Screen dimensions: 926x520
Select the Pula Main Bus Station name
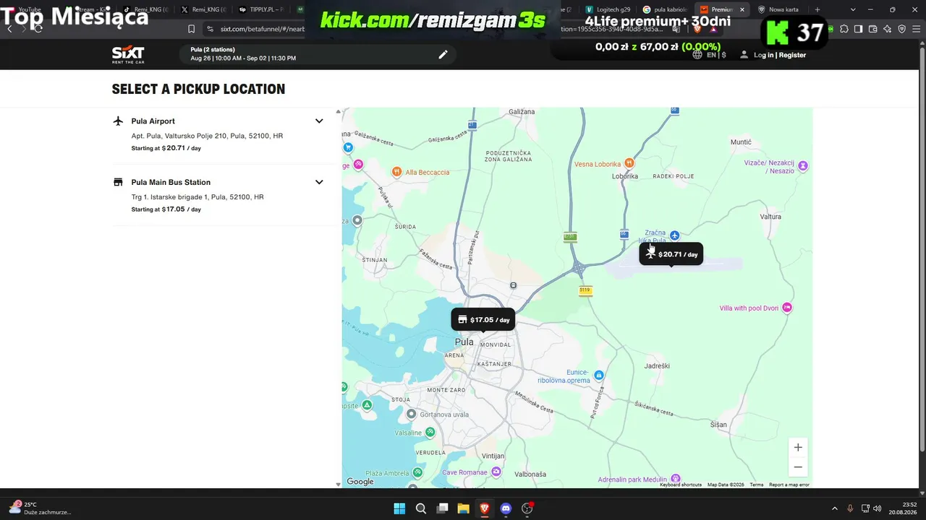coord(171,182)
